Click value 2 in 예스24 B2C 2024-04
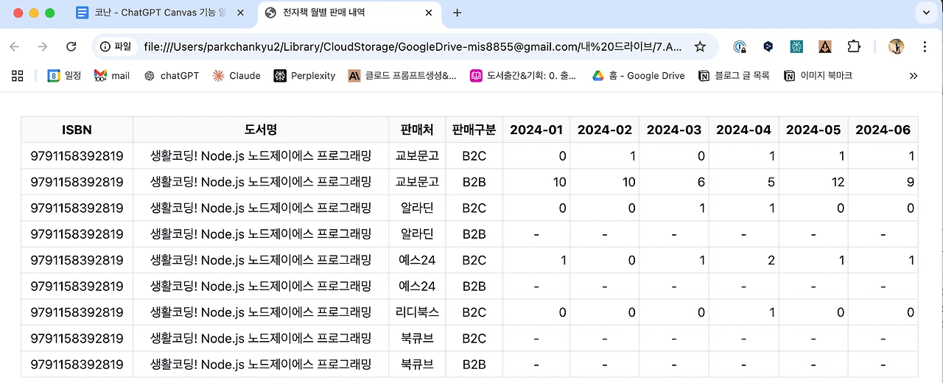This screenshot has width=943, height=383. click(771, 260)
